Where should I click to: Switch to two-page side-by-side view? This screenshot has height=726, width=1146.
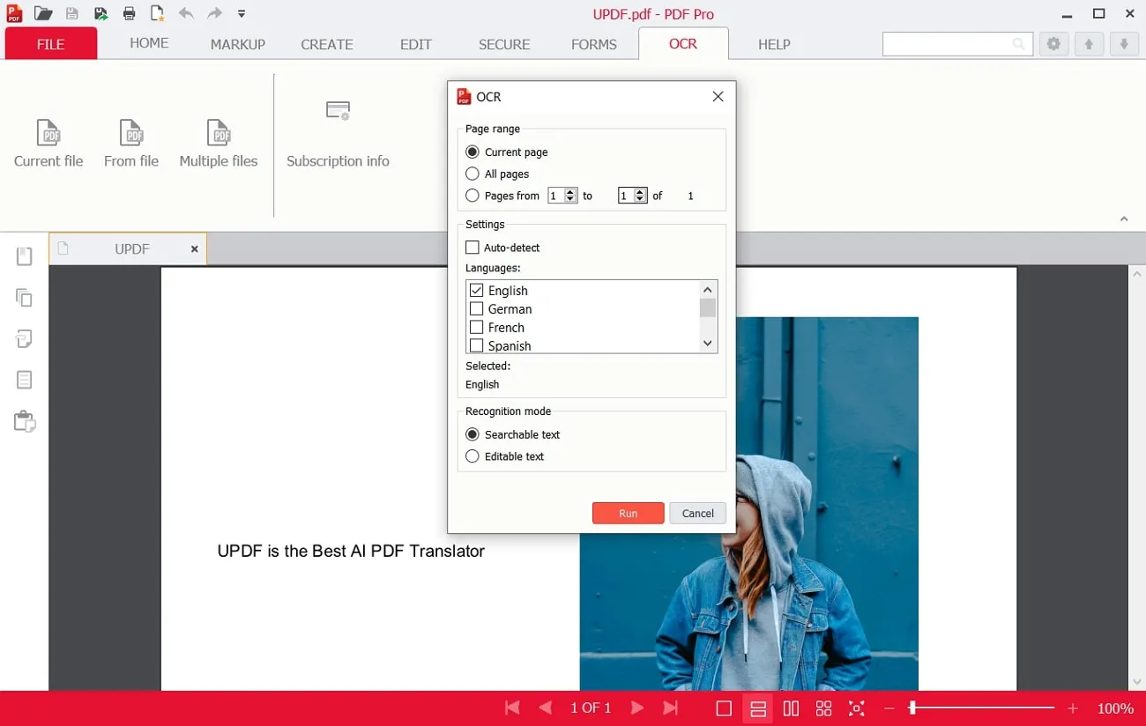(x=791, y=708)
